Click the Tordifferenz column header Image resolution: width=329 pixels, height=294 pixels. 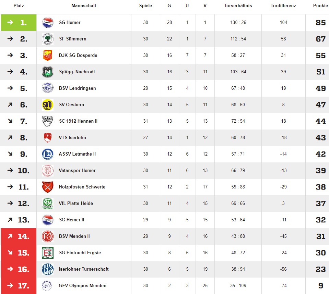283,6
